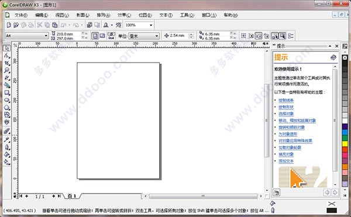The width and height of the screenshot is (351, 217).
Task: Toggle set default or current page size button
Action: click(x=111, y=36)
